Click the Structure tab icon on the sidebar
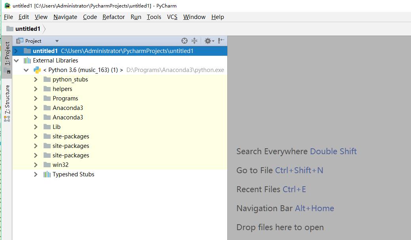 coord(7,119)
